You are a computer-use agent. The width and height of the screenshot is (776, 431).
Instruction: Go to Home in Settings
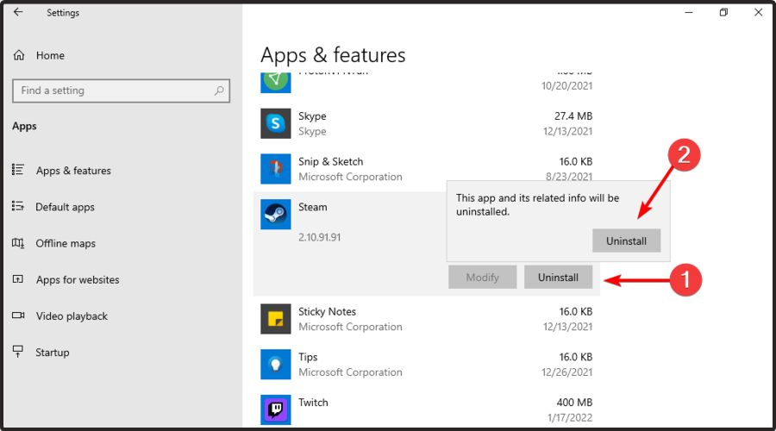click(x=50, y=55)
